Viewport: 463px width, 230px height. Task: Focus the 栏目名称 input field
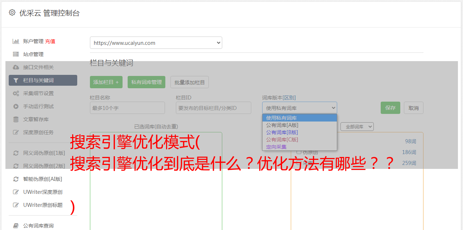point(127,108)
